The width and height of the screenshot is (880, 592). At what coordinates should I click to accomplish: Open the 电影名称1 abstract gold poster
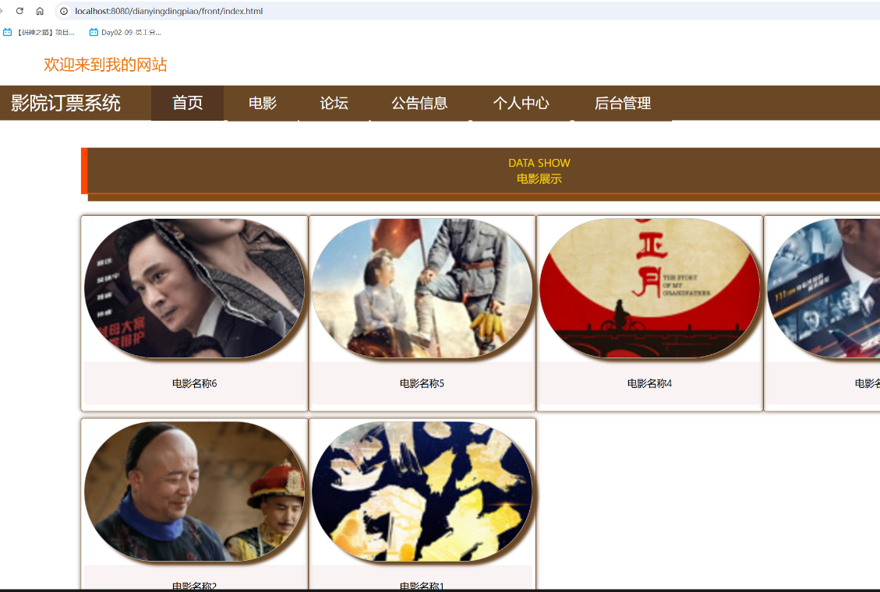(422, 491)
